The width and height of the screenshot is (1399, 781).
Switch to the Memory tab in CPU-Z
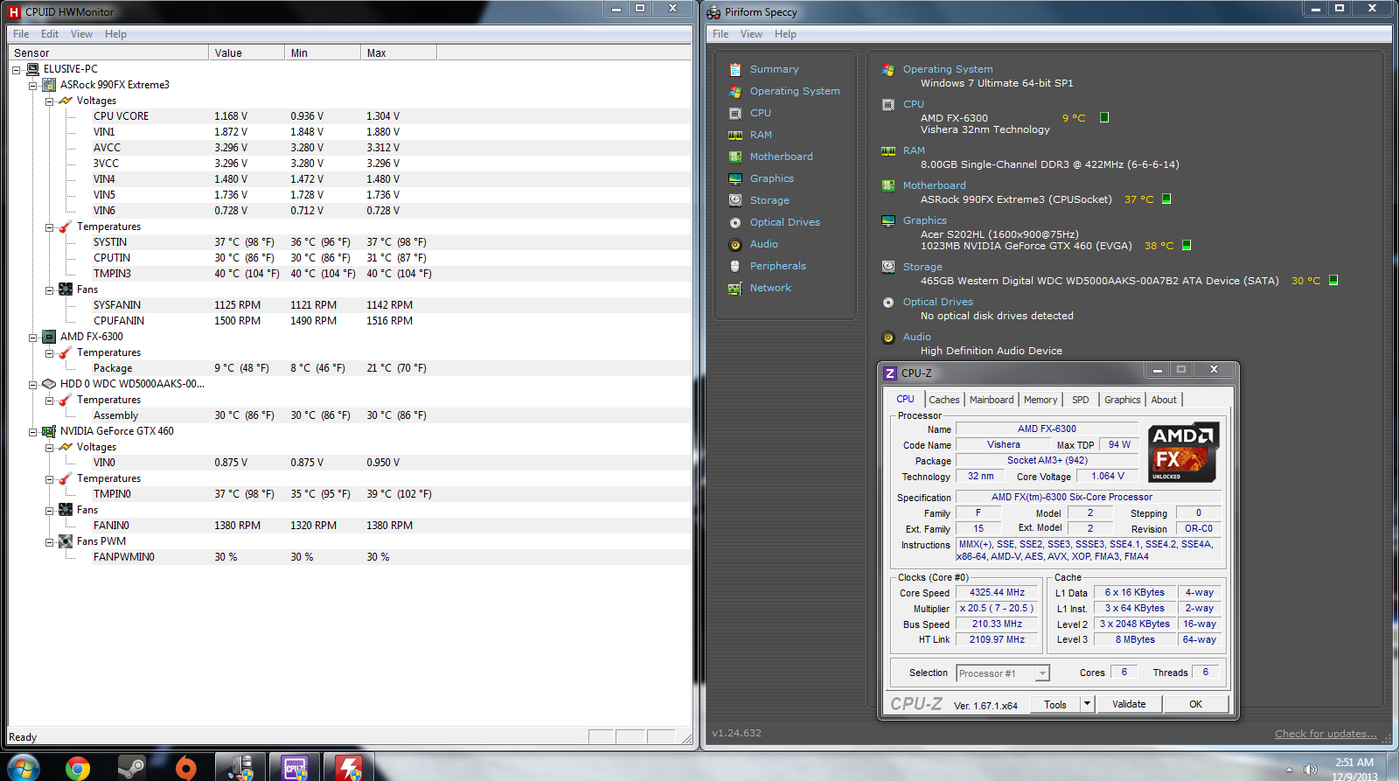(x=1041, y=400)
